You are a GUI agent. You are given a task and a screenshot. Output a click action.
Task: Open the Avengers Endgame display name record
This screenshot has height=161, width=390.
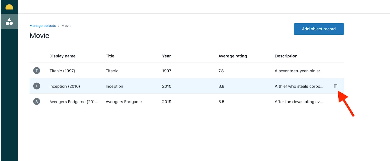click(74, 102)
